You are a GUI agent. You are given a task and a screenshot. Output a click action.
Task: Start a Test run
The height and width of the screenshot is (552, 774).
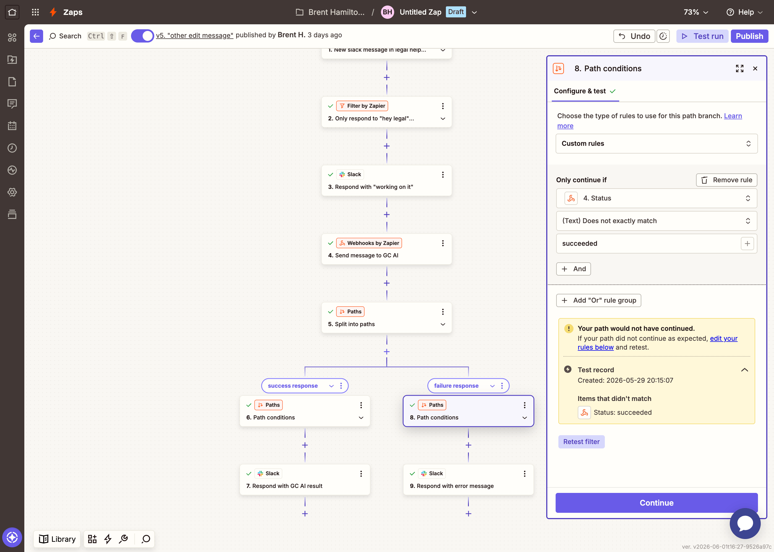pyautogui.click(x=703, y=36)
